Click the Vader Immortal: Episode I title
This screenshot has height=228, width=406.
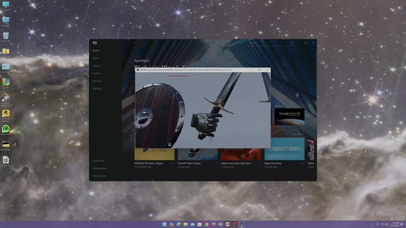pyautogui.click(x=236, y=163)
